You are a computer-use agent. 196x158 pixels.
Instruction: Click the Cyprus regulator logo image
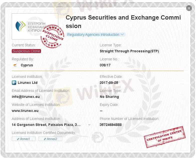[35, 27]
